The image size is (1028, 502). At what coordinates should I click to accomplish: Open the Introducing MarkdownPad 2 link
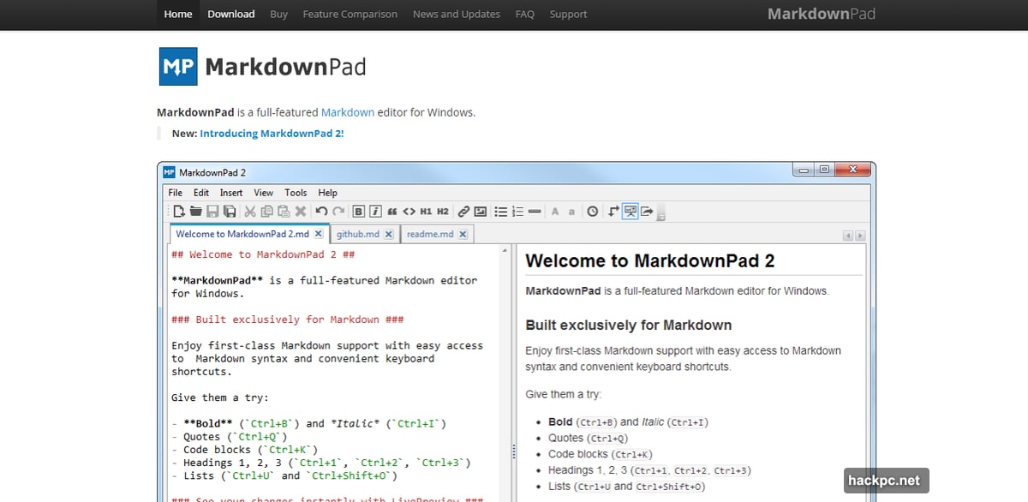click(272, 134)
